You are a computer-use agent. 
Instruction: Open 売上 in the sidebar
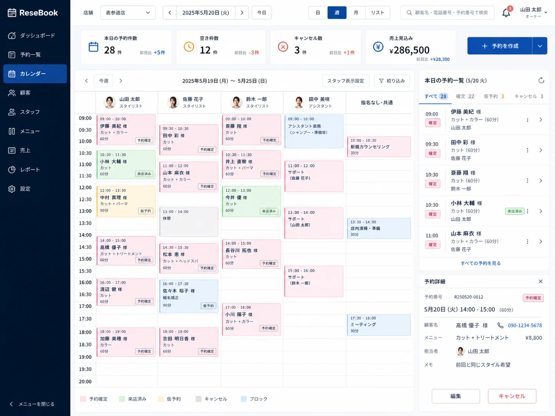click(35, 150)
